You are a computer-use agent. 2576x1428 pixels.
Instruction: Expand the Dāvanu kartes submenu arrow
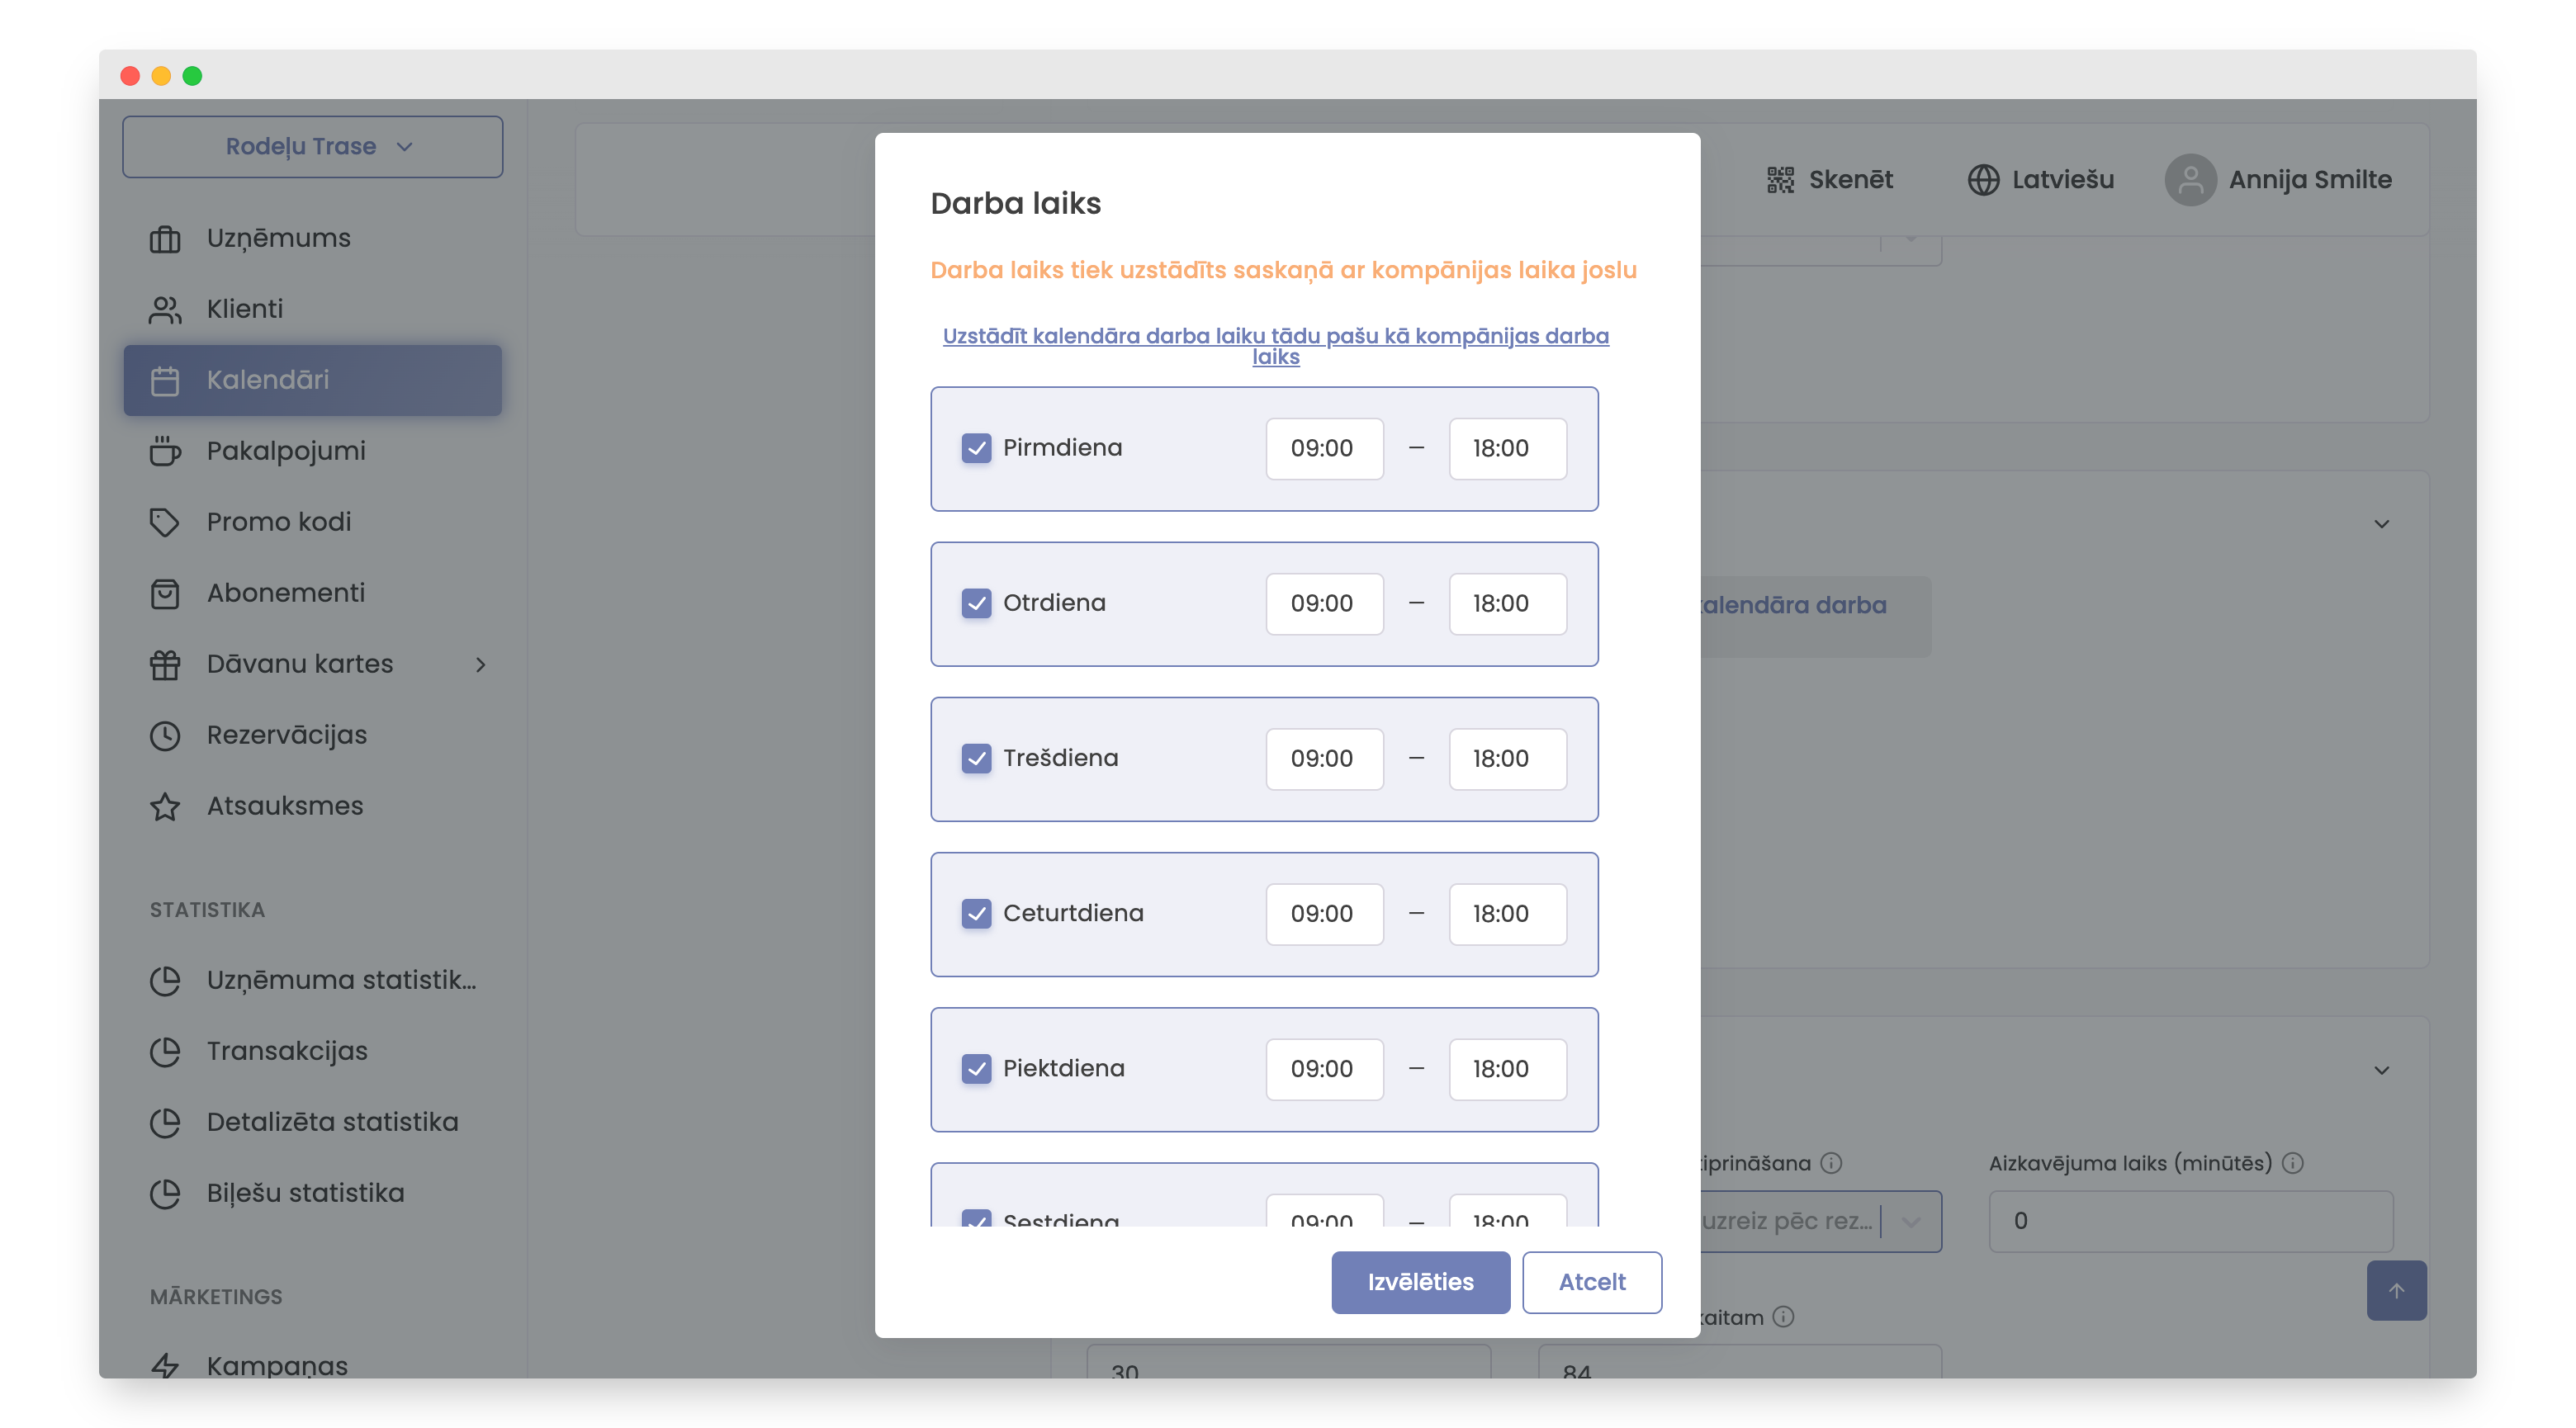(x=481, y=664)
